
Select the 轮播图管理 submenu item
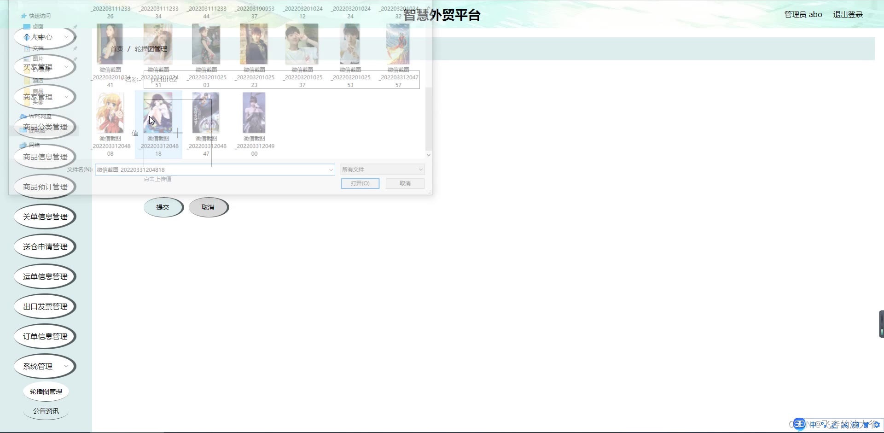pos(46,392)
